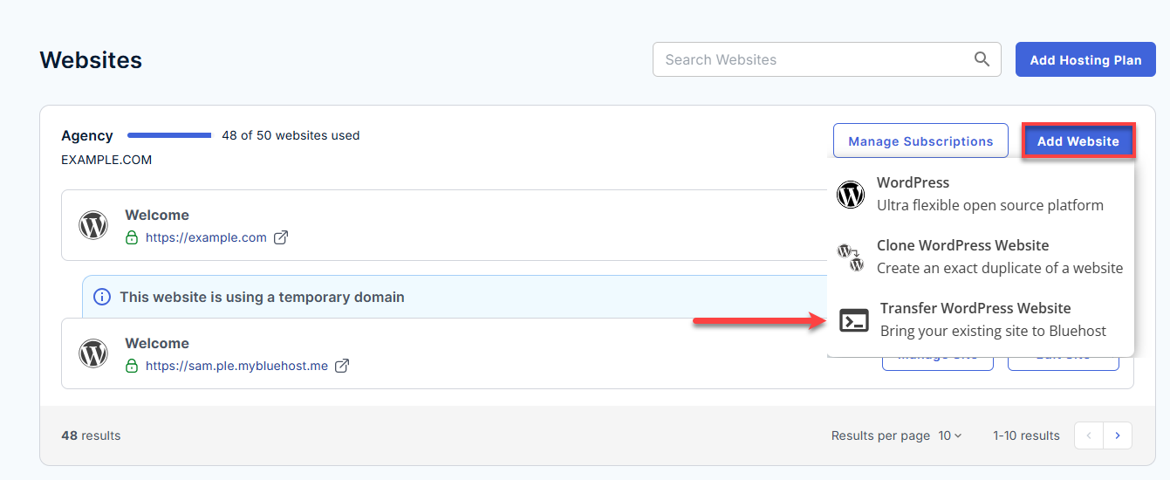The image size is (1170, 480).
Task: Click '48 results' count text
Action: 91,435
